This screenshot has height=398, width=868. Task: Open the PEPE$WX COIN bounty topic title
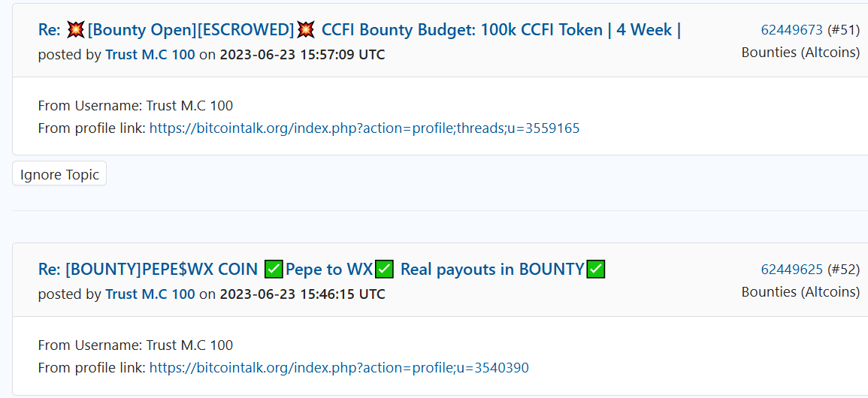coord(322,269)
